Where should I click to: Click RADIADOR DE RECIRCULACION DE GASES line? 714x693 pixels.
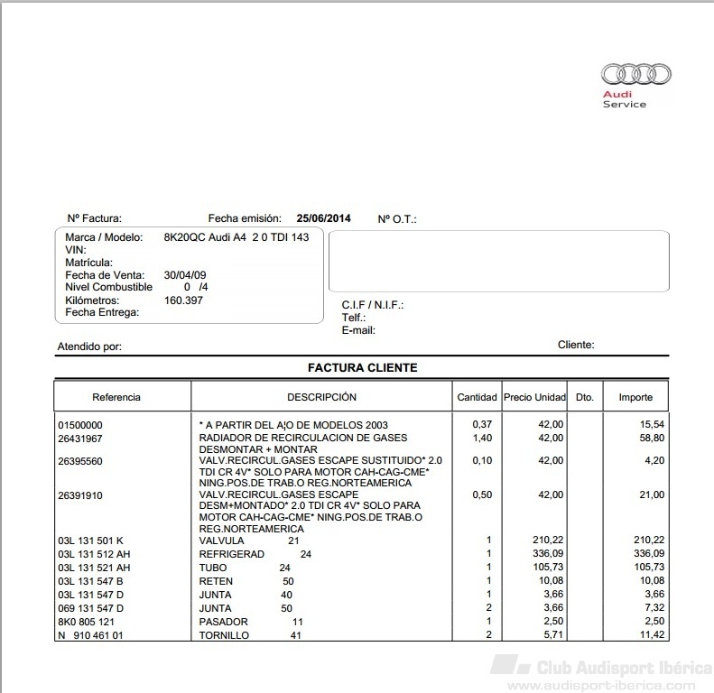pyautogui.click(x=302, y=438)
